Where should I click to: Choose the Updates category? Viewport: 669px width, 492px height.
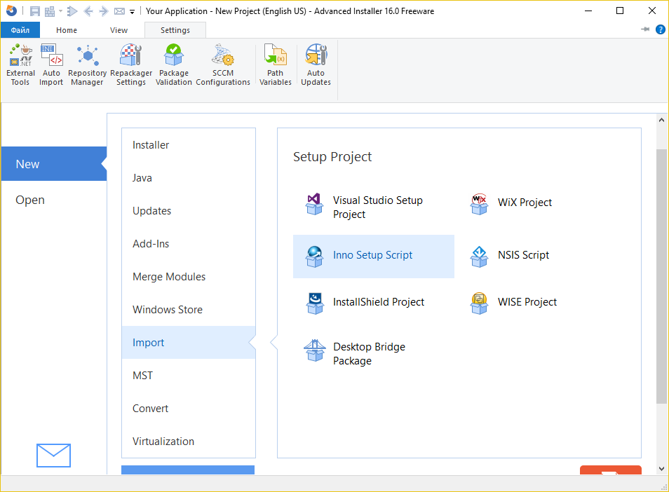pyautogui.click(x=189, y=211)
